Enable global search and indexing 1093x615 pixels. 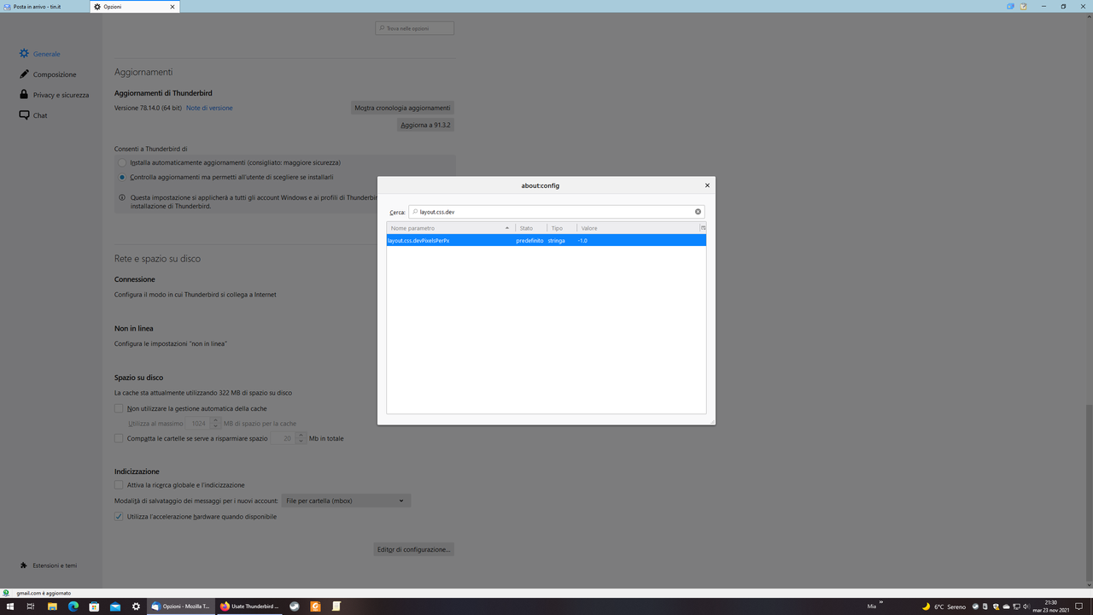[119, 484]
